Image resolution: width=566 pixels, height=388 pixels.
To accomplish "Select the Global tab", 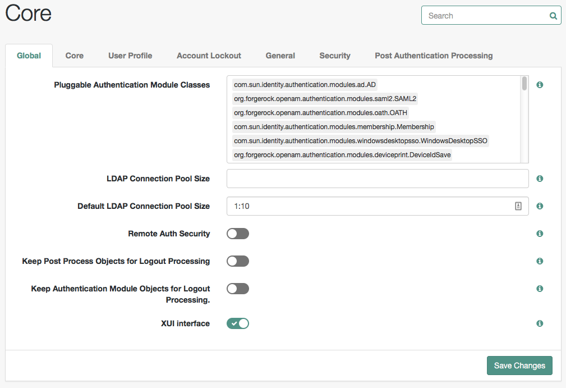I will pos(29,56).
